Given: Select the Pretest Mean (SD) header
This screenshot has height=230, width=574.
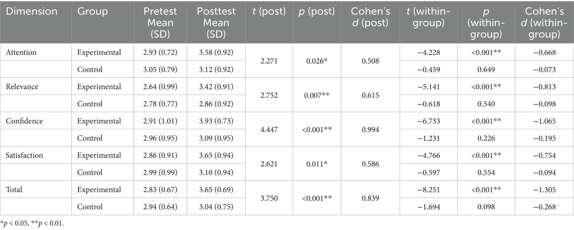Looking at the screenshot, I should click(x=160, y=22).
